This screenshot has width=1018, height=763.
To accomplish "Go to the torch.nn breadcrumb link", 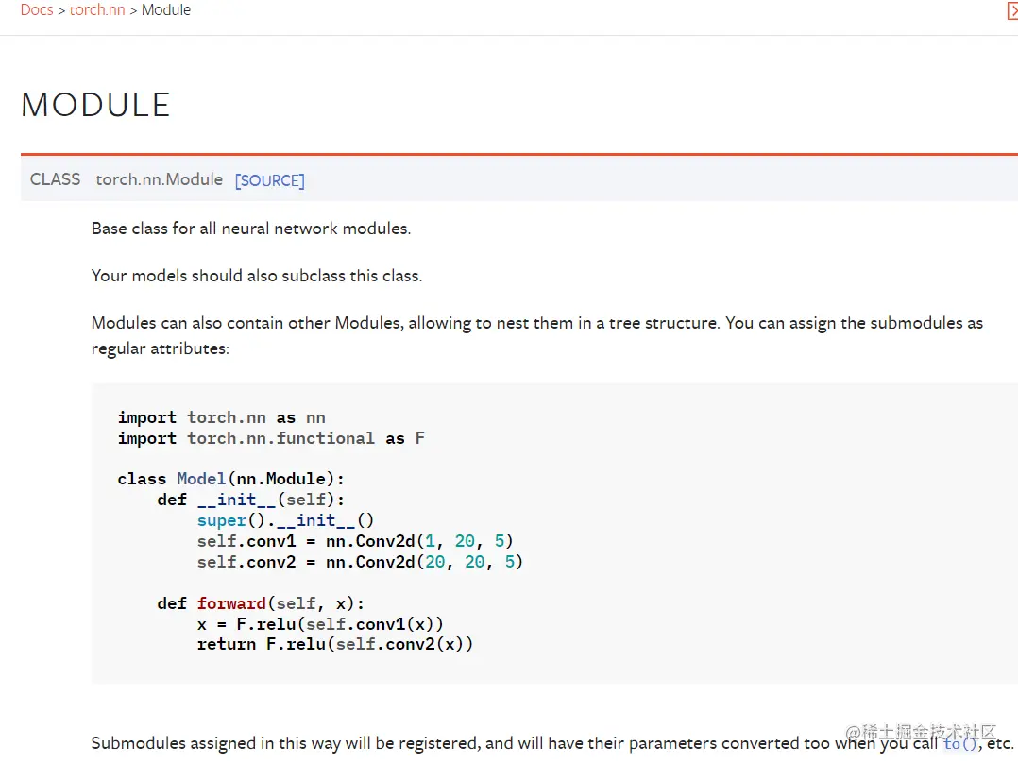I will pyautogui.click(x=96, y=10).
